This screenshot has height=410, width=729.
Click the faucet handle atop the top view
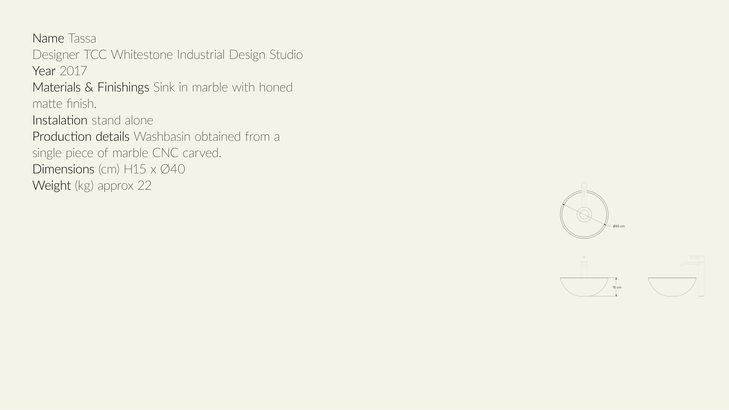(x=584, y=186)
